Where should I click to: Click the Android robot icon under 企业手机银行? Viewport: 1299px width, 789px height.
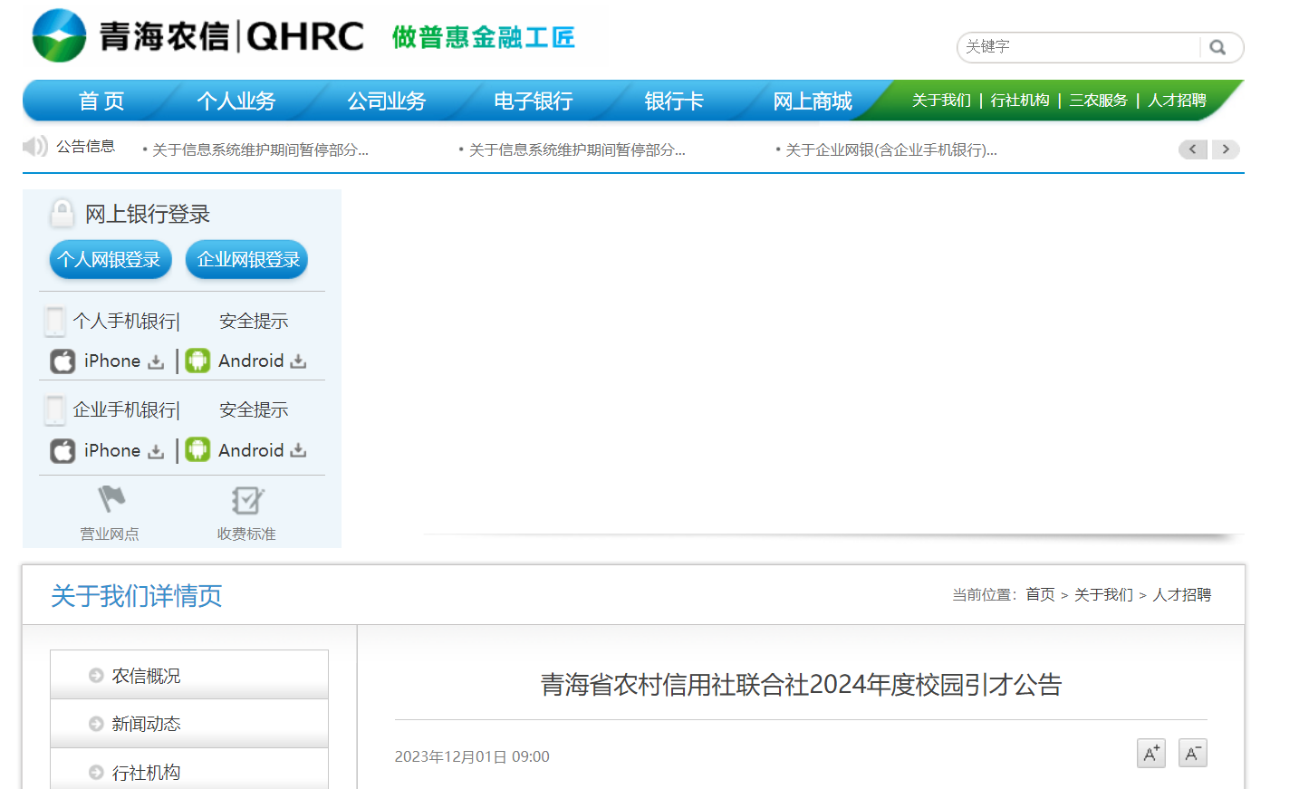coord(197,449)
